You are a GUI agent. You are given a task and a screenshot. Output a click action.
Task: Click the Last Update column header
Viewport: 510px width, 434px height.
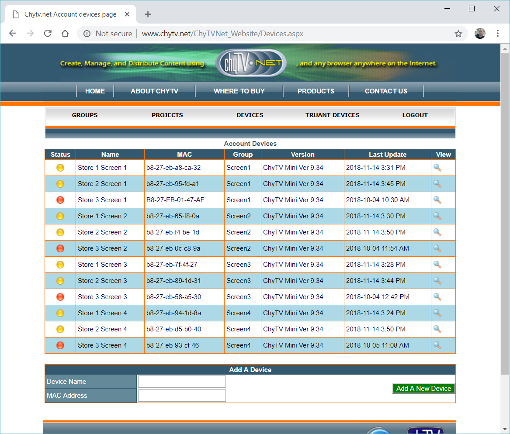[x=387, y=155]
